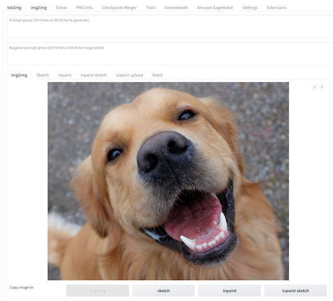Go to the PNG Info tab
Image resolution: width=333 pixels, height=301 pixels.
coord(84,8)
